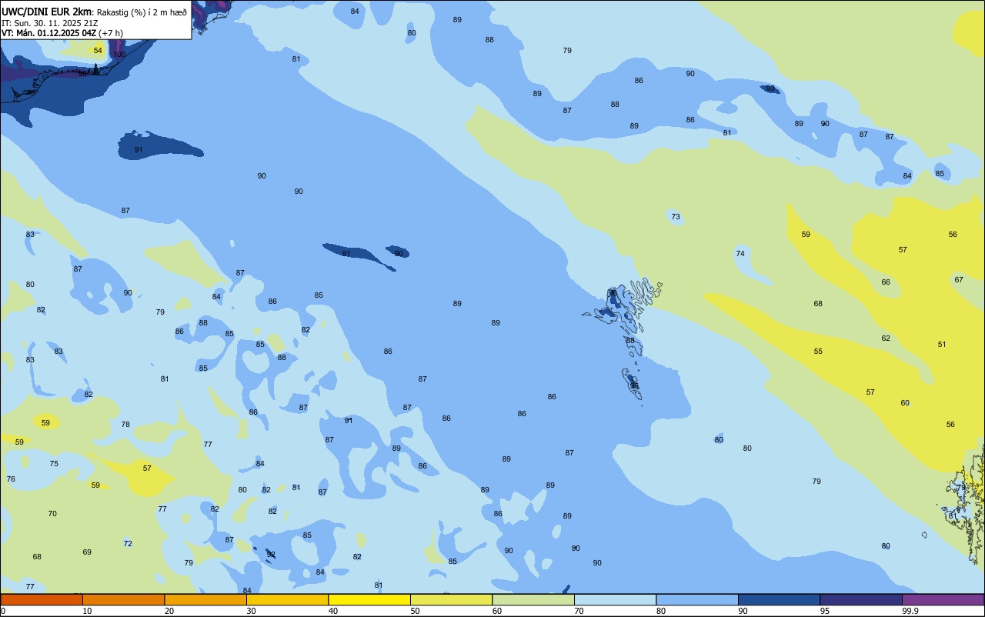Image resolution: width=985 pixels, height=617 pixels.
Task: Click the humidity value 72 on map
Action: [x=128, y=544]
